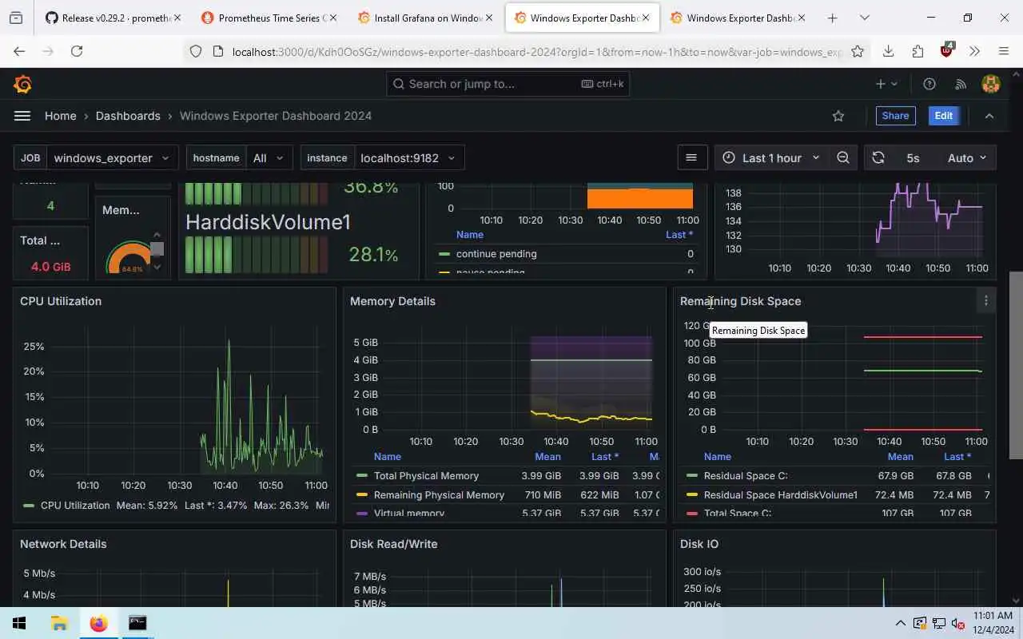1023x639 pixels.
Task: Open the help question-mark icon
Action: tap(929, 84)
